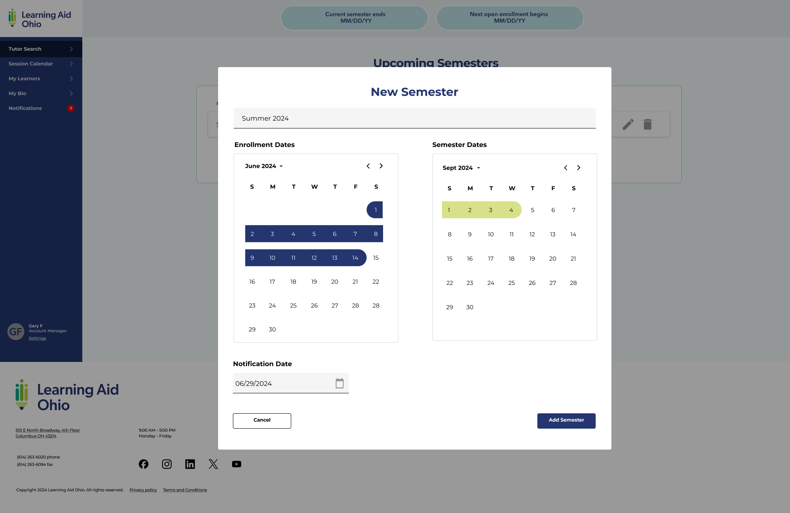Click the Add Semester button
This screenshot has width=790, height=513.
tap(566, 420)
